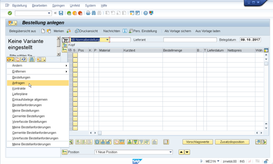Click the Druckansicht button
Viewport: 273px width, 164px height.
tap(86, 31)
